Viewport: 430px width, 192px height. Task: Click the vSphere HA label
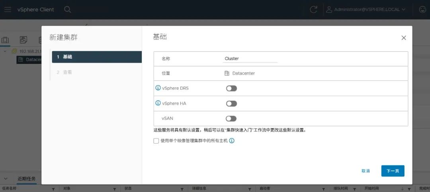click(x=174, y=104)
